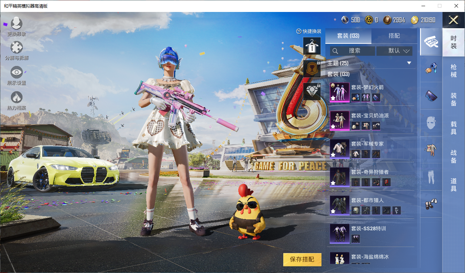Screen dimensions: 465x273
Task: Click hat piece icon under 宝贝奶油派
Action: pyautogui.click(x=355, y=126)
